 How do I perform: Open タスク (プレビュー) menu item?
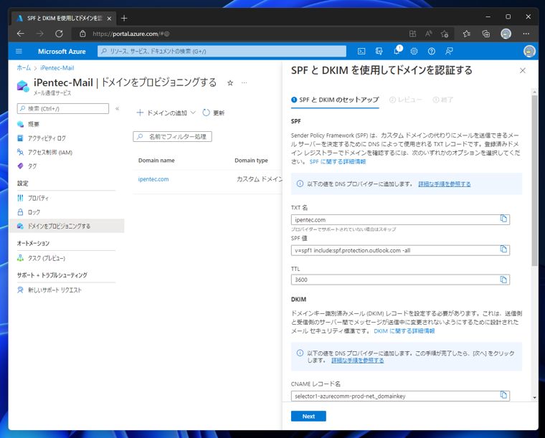coord(46,258)
